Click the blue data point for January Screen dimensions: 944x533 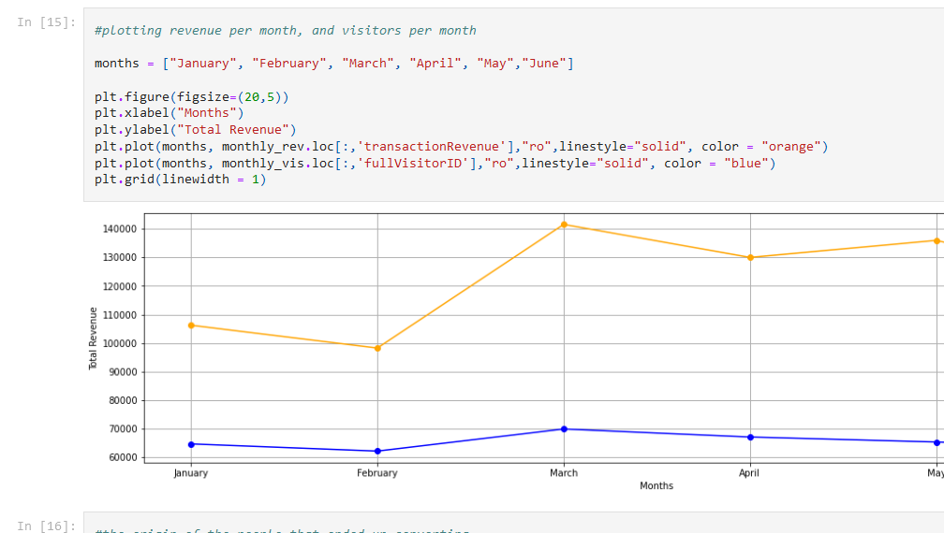click(191, 444)
